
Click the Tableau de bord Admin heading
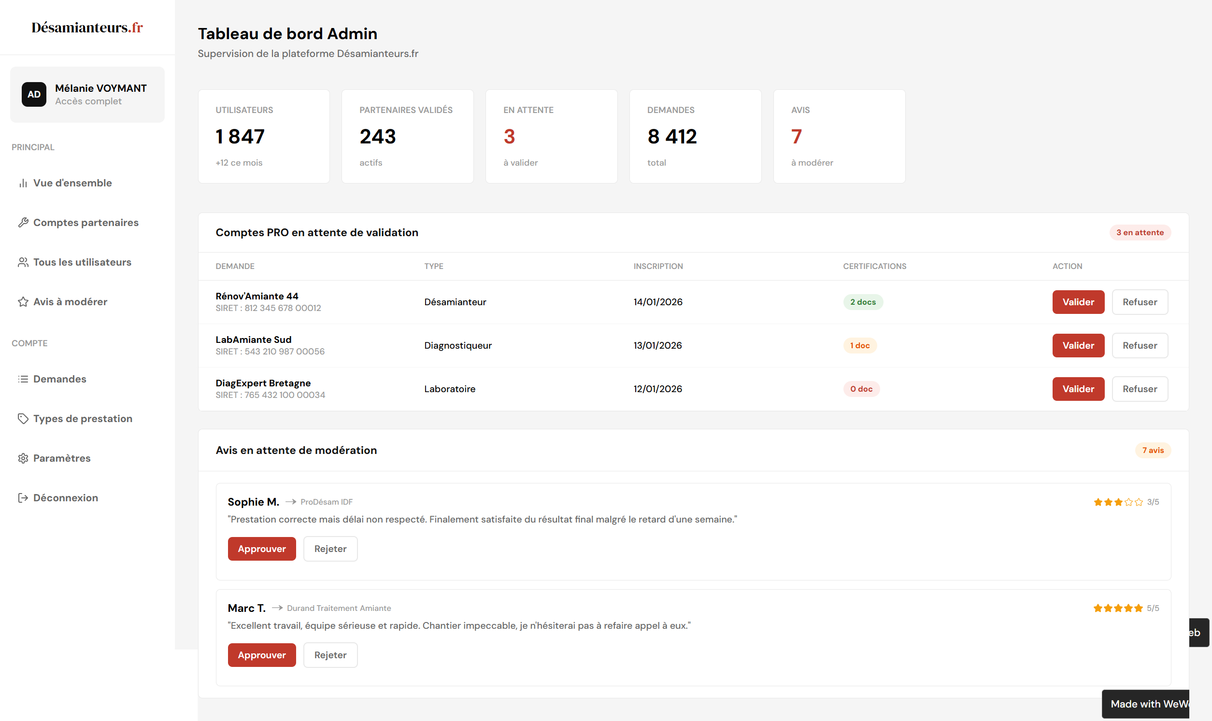tap(288, 33)
